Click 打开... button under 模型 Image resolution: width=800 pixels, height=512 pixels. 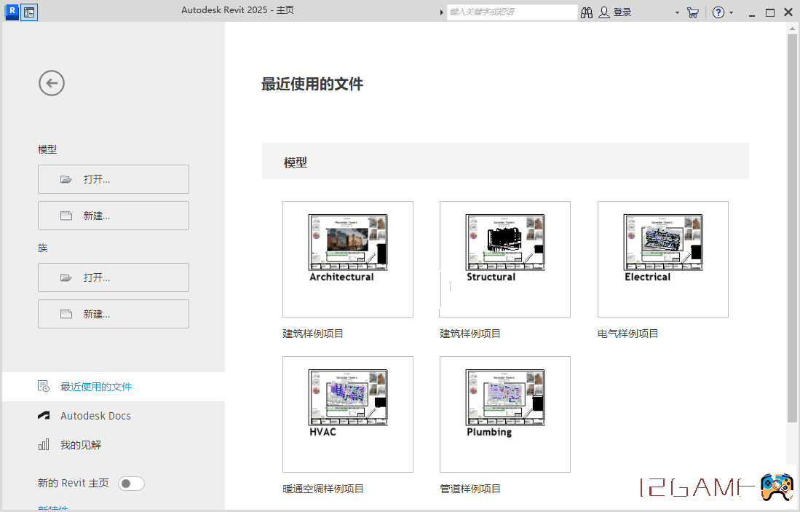coord(114,179)
